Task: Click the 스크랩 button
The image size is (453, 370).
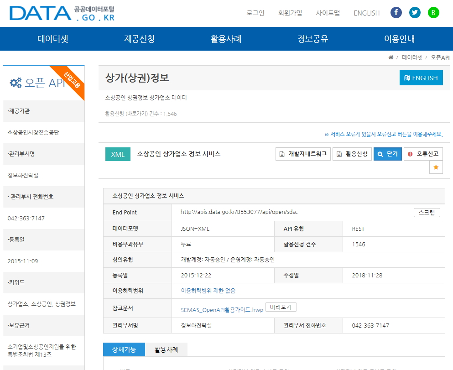Action: 427,213
